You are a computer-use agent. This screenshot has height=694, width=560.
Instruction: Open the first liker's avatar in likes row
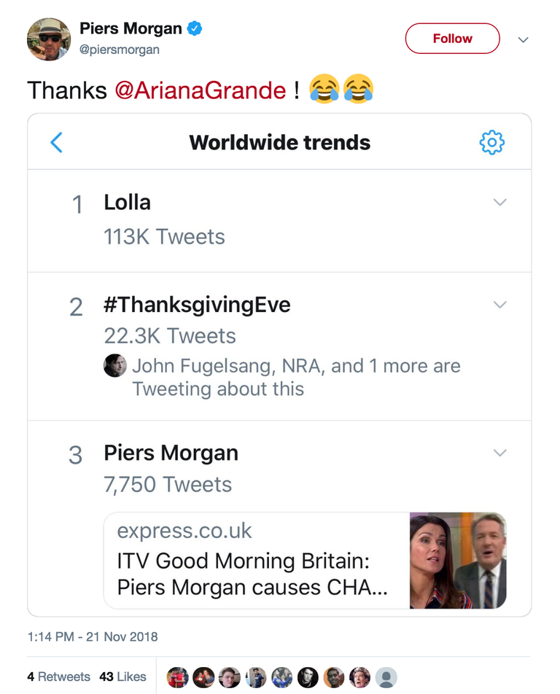(177, 677)
